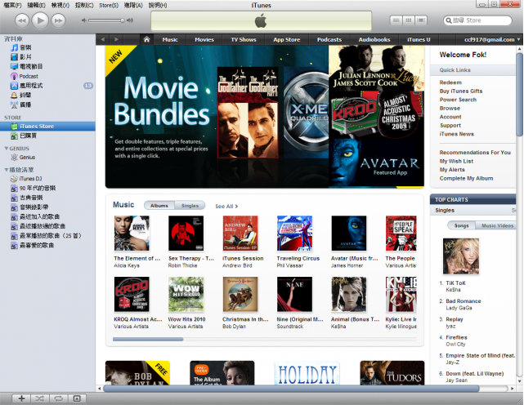Open the ccf917@gmail.com account dropdown
The image size is (524, 405).
tap(492, 39)
